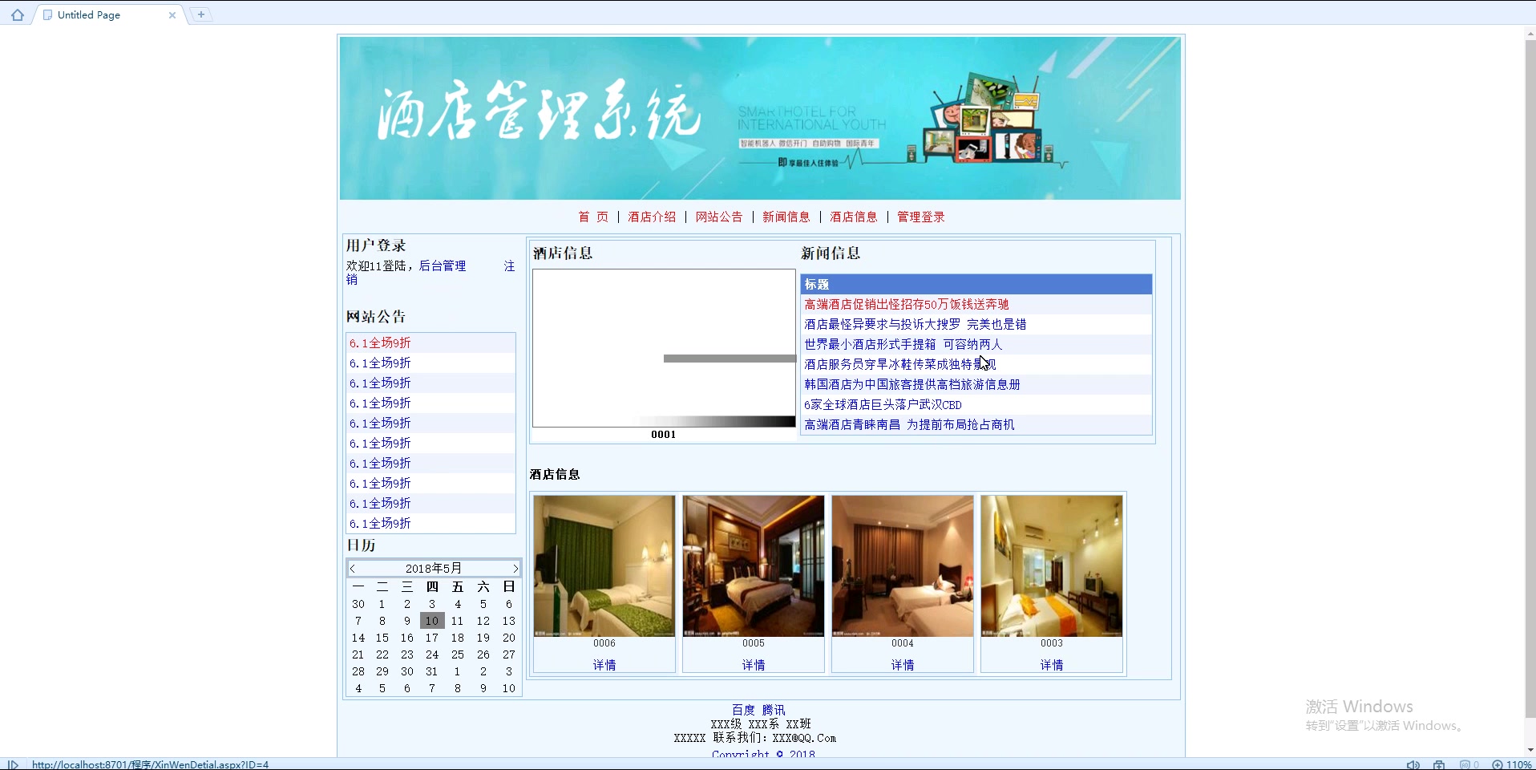The width and height of the screenshot is (1536, 770).
Task: Click the scroll-up arrow of the page scrollbar
Action: (x=1530, y=34)
